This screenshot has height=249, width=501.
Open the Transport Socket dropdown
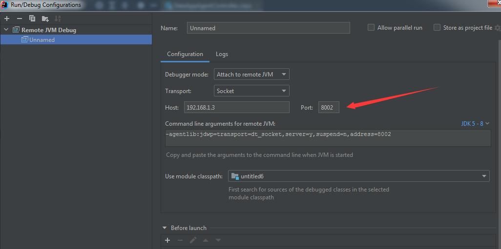251,91
